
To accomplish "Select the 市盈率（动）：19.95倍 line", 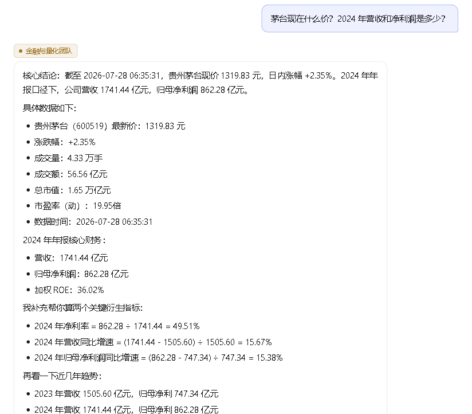I will 78,206.
